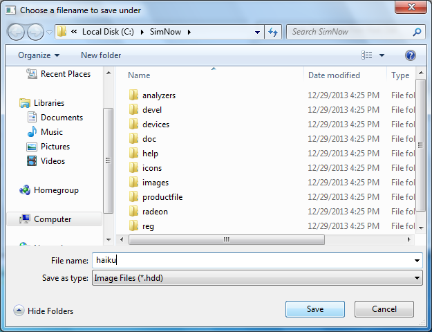432x332 pixels.
Task: Click the dialog title bar icon
Action: [x=11, y=10]
